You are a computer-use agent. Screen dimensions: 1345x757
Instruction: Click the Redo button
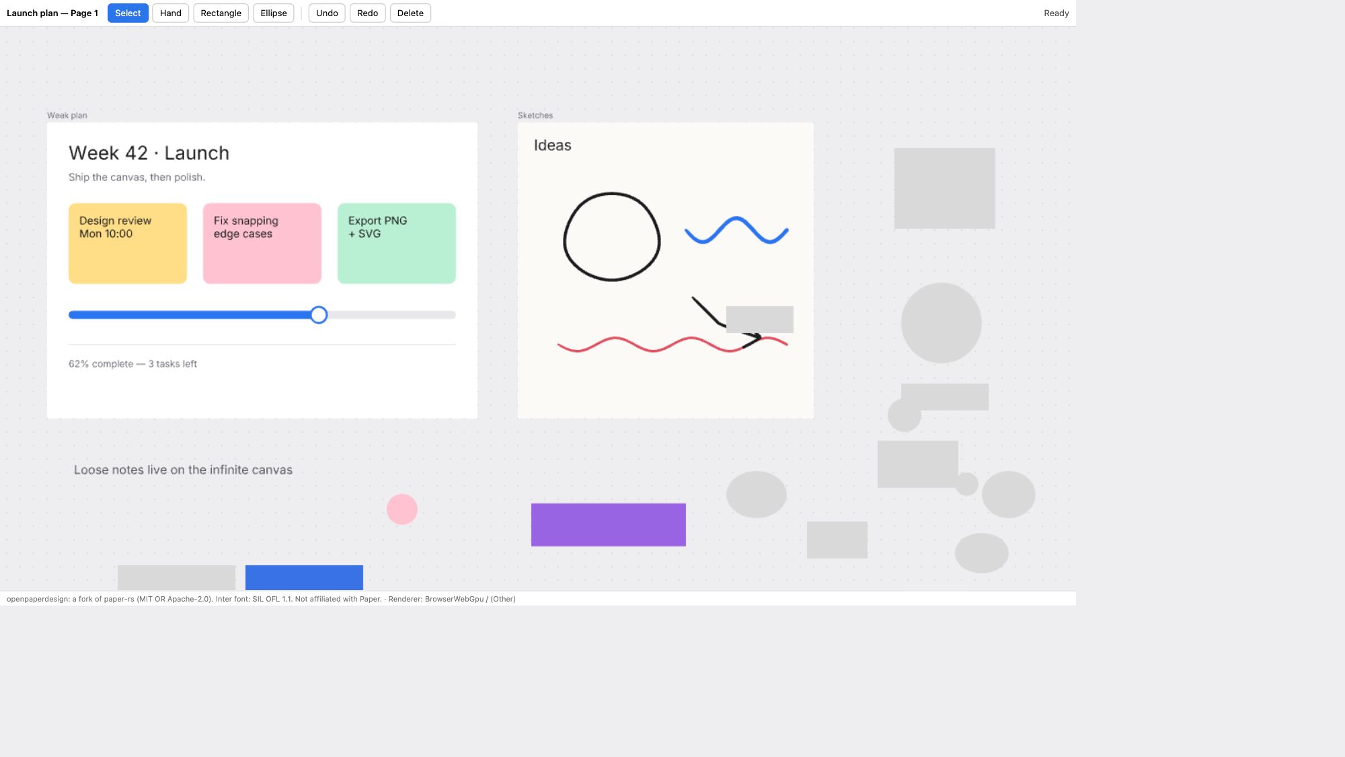coord(367,13)
